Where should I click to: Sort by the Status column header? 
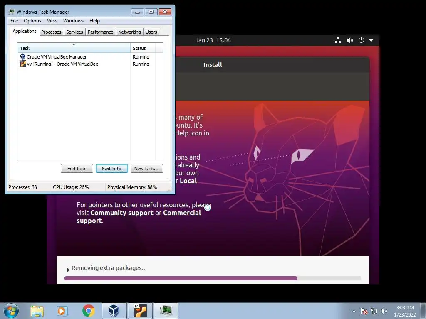pyautogui.click(x=143, y=48)
